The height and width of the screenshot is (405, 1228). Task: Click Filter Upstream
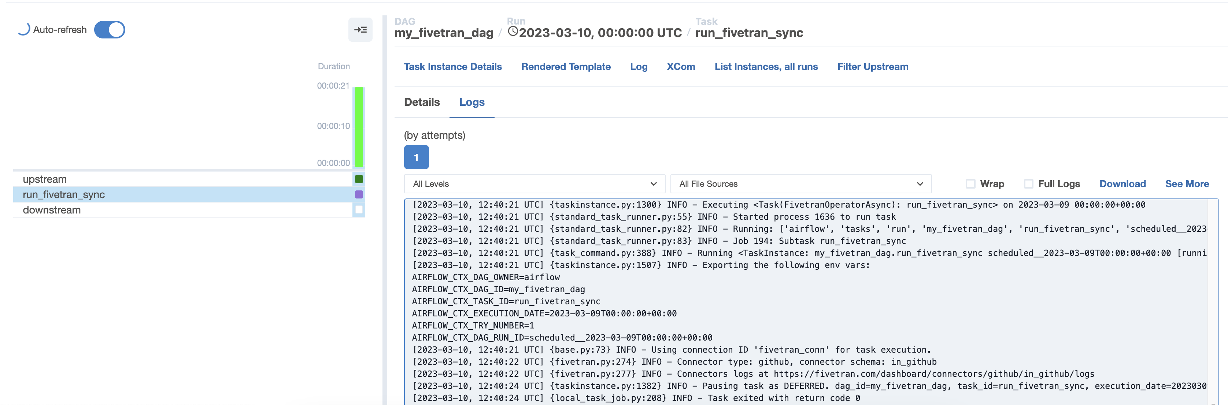coord(872,67)
